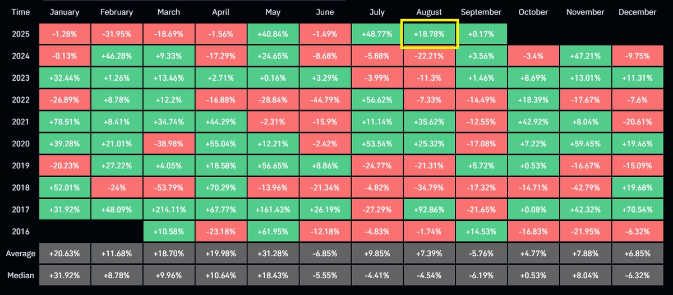The height and width of the screenshot is (295, 673).
Task: Click the 2025 row label
Action: (20, 34)
